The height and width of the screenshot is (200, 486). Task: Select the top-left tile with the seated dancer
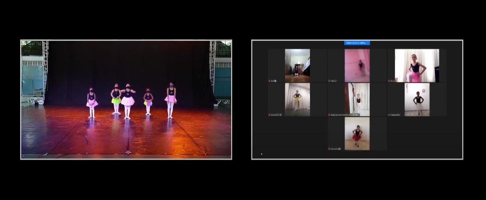[297, 65]
